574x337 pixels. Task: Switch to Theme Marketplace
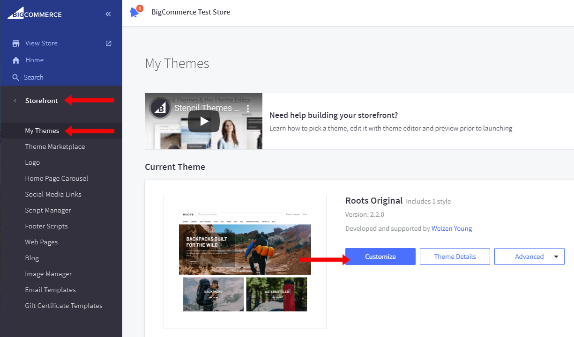click(55, 146)
